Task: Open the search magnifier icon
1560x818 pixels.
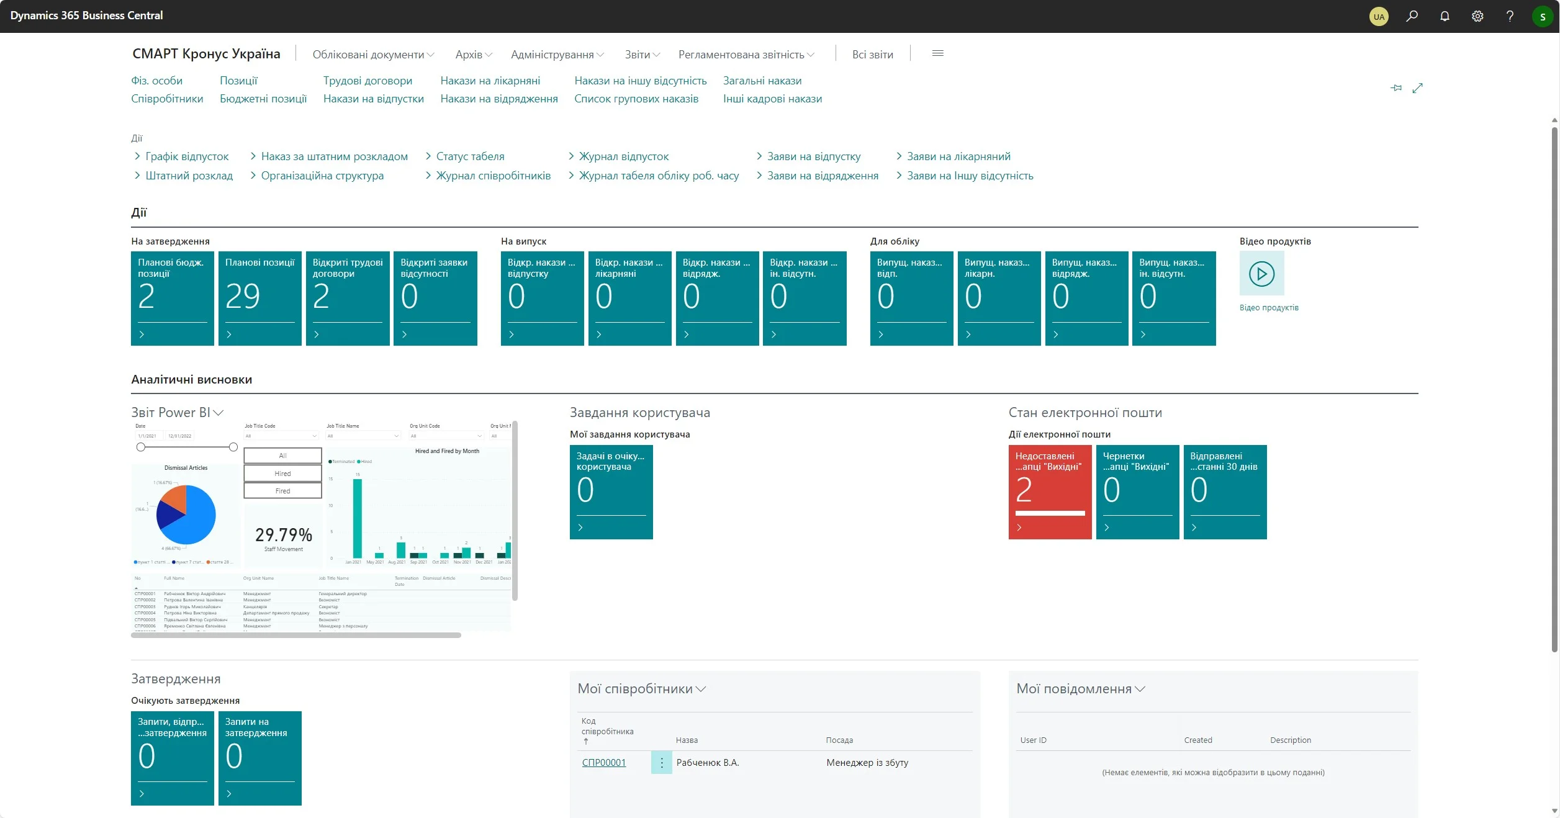Action: (1412, 16)
